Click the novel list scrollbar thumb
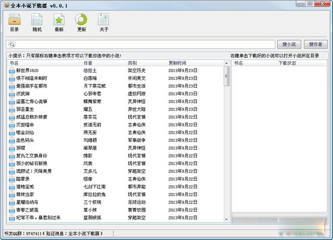 226,76
